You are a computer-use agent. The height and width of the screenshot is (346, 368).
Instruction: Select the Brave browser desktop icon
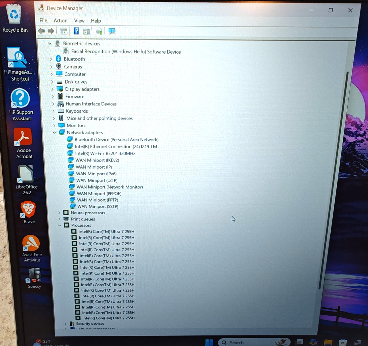(28, 212)
